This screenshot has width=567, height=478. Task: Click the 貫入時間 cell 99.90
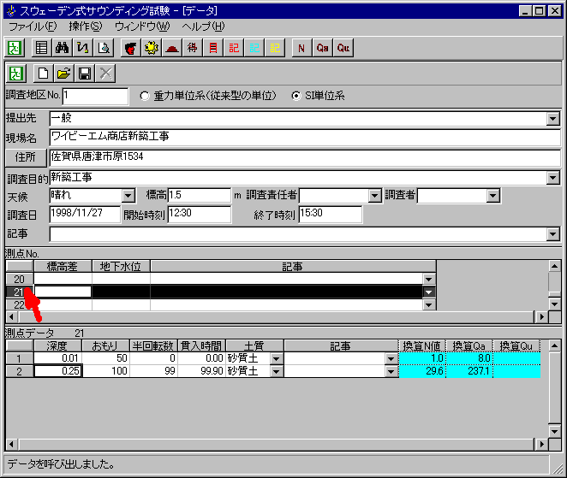[201, 371]
